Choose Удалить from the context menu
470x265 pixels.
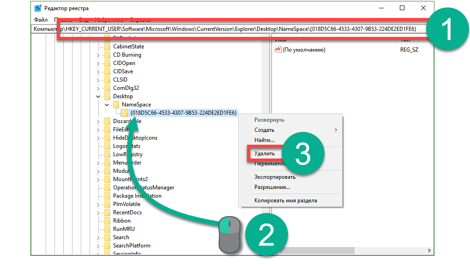tap(264, 153)
